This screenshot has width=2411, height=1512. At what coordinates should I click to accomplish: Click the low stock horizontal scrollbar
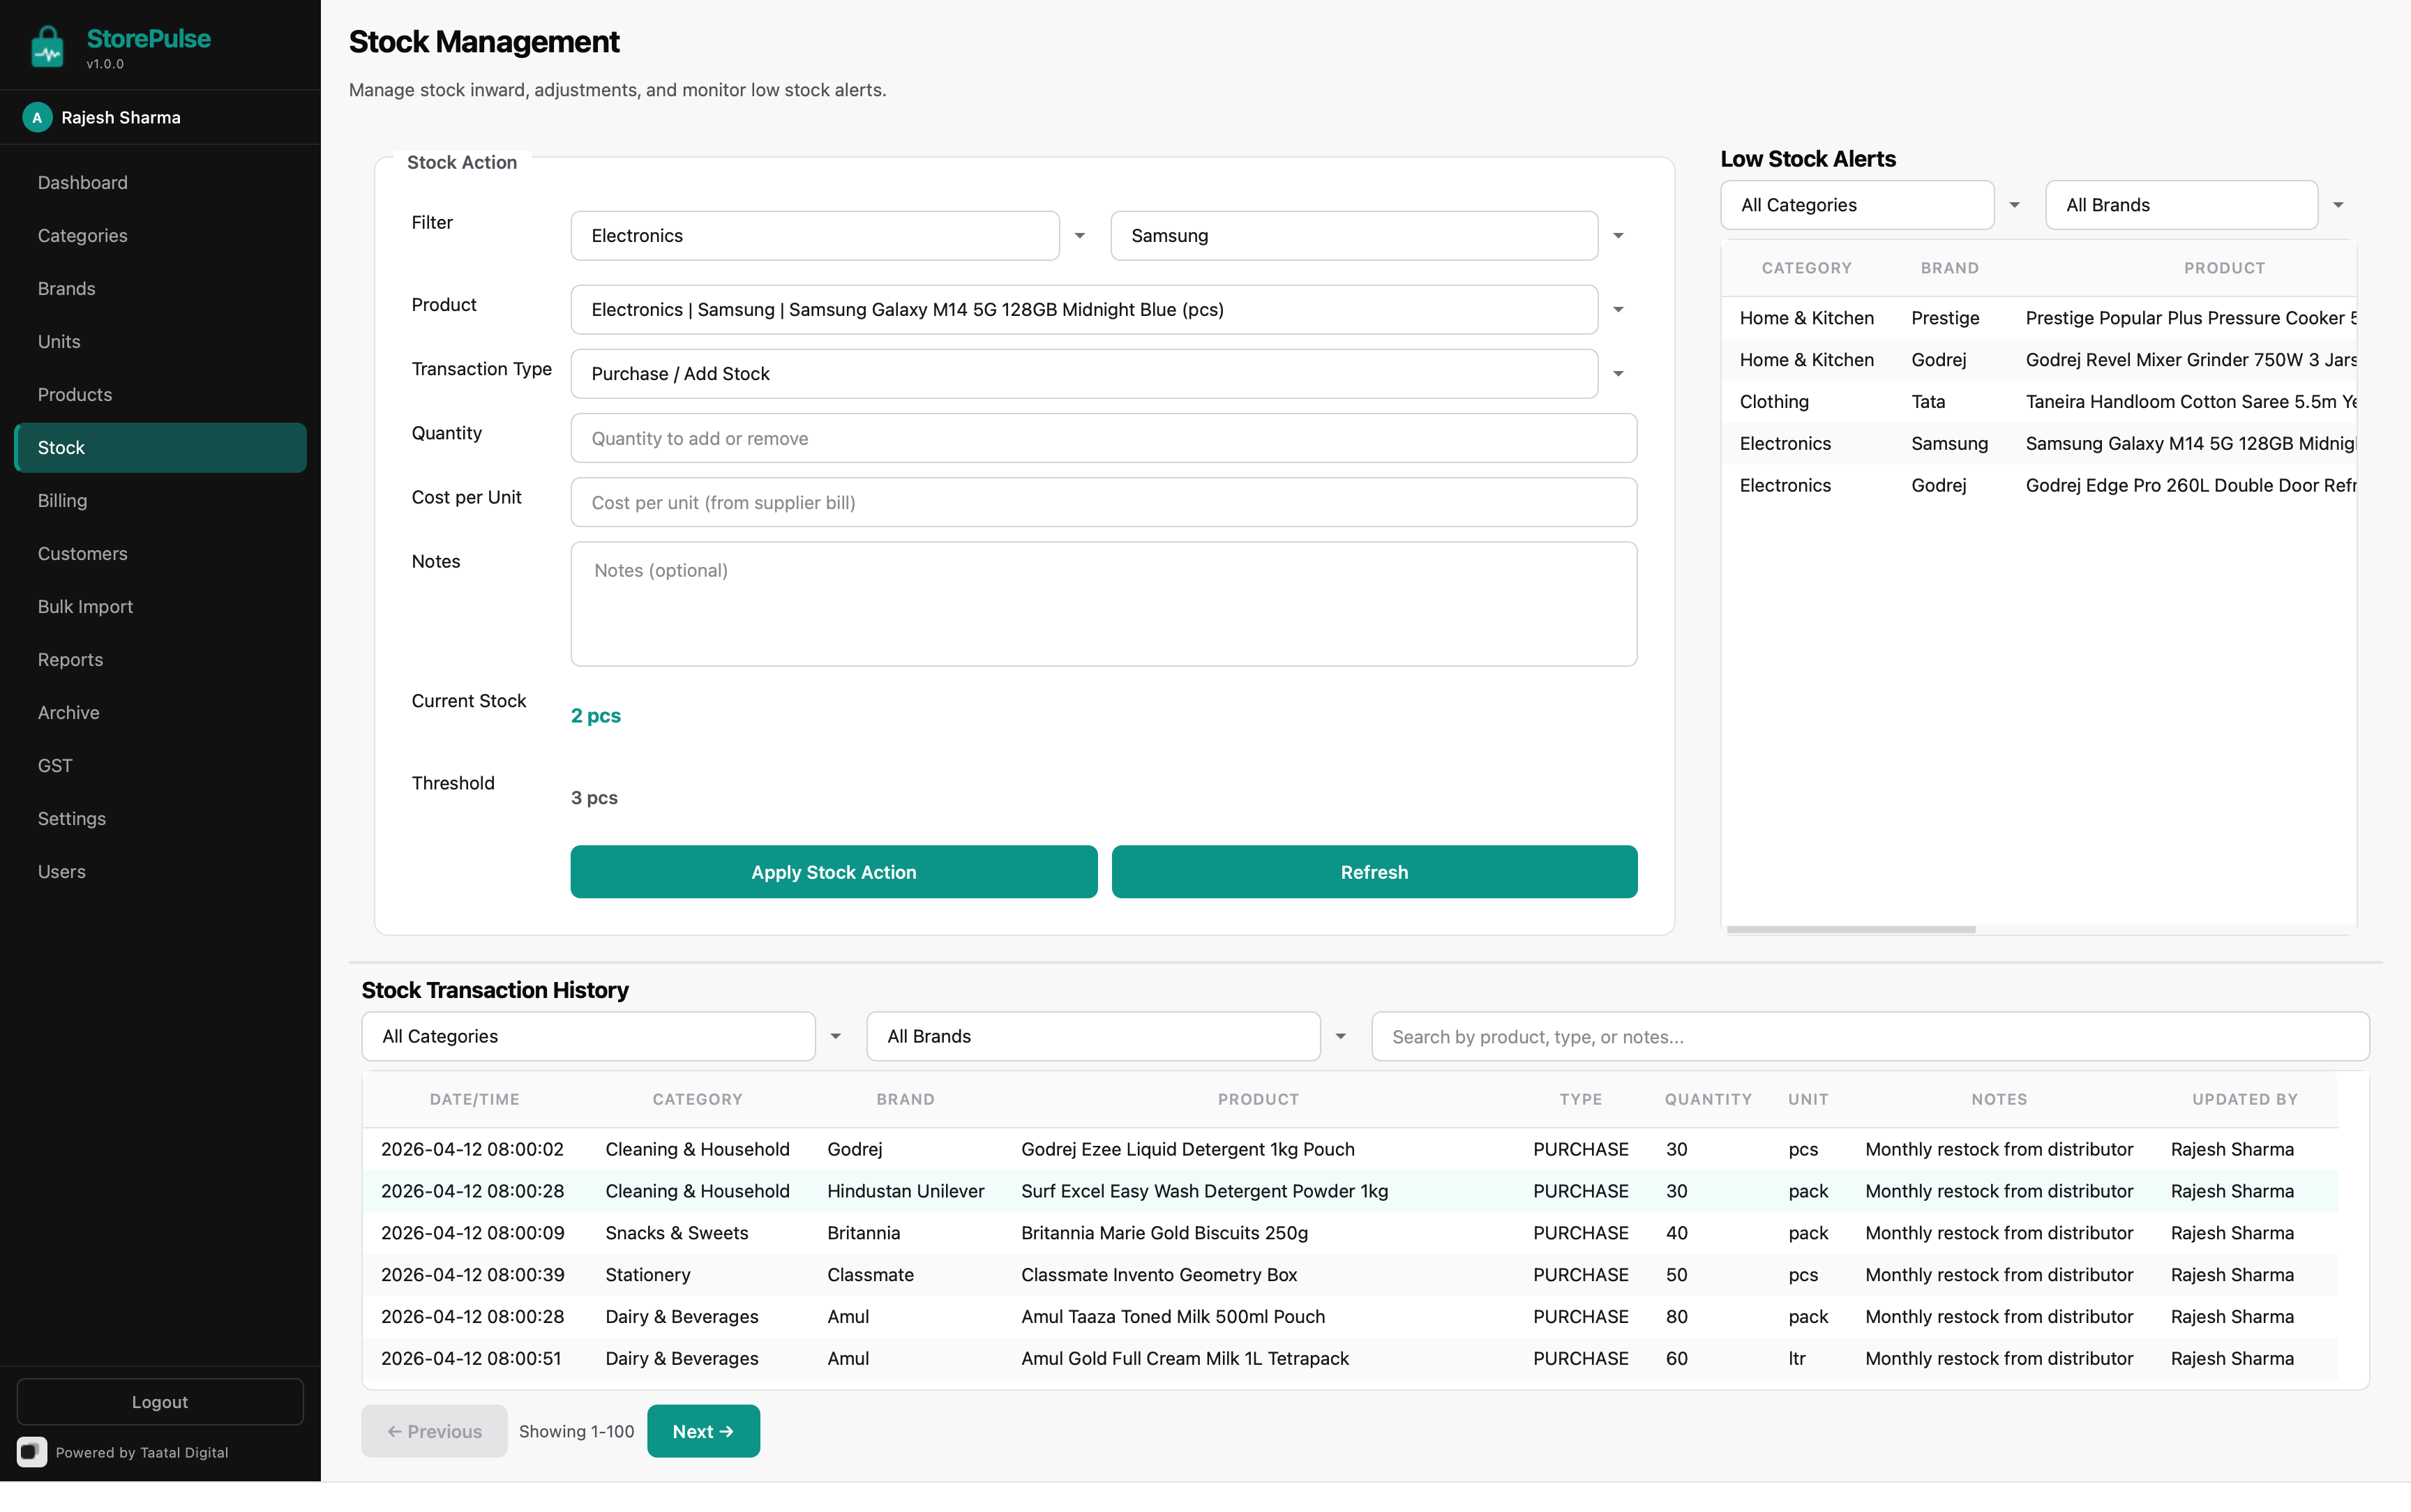[1850, 929]
